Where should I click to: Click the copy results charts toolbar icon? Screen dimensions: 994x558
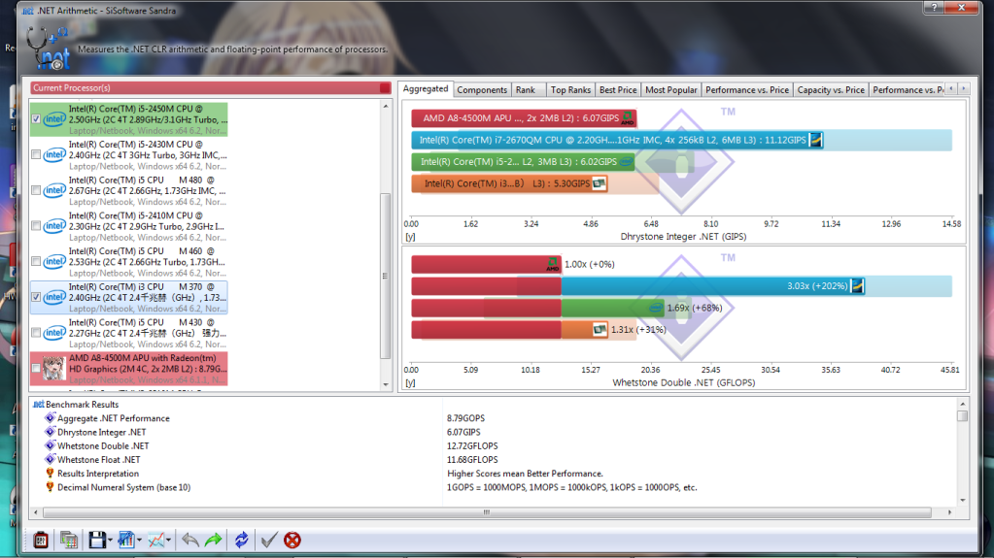click(68, 541)
